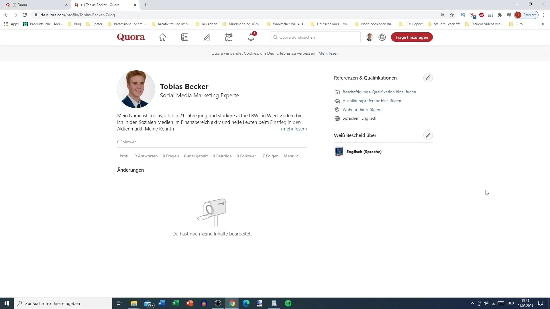Expand the Mehr dropdown in the profile tabs

(x=291, y=156)
